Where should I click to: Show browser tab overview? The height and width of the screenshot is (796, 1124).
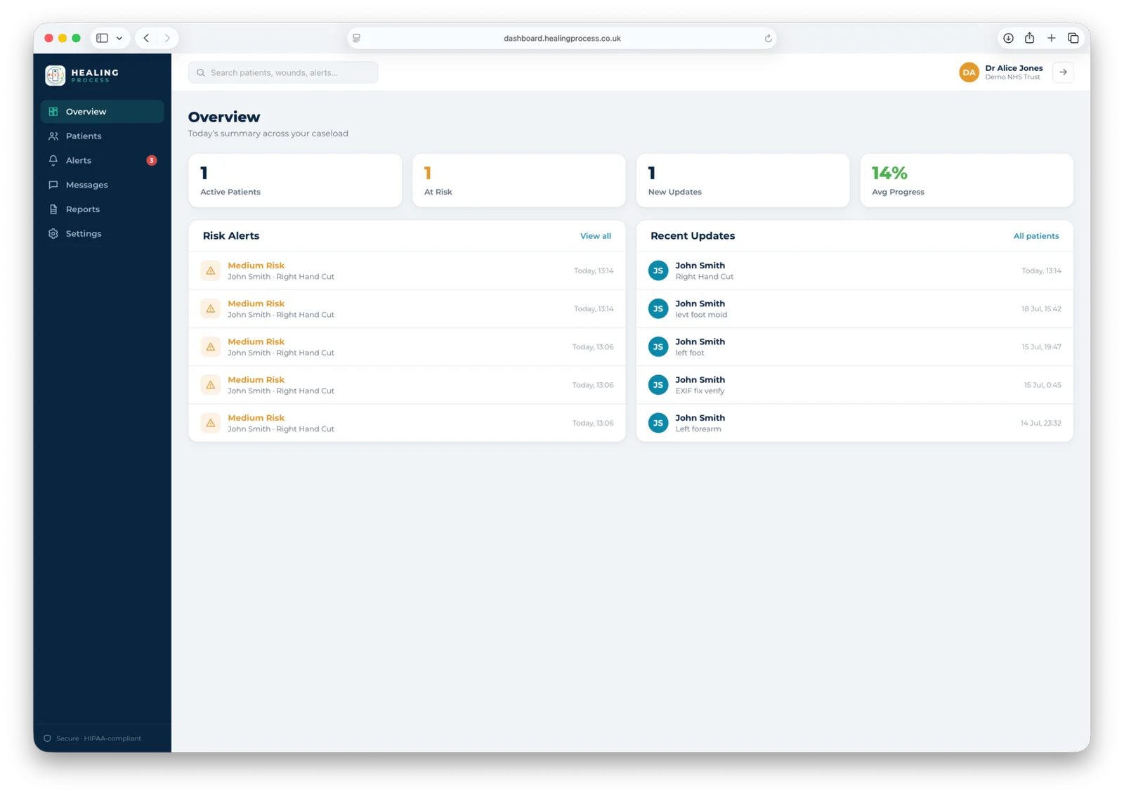click(1073, 38)
